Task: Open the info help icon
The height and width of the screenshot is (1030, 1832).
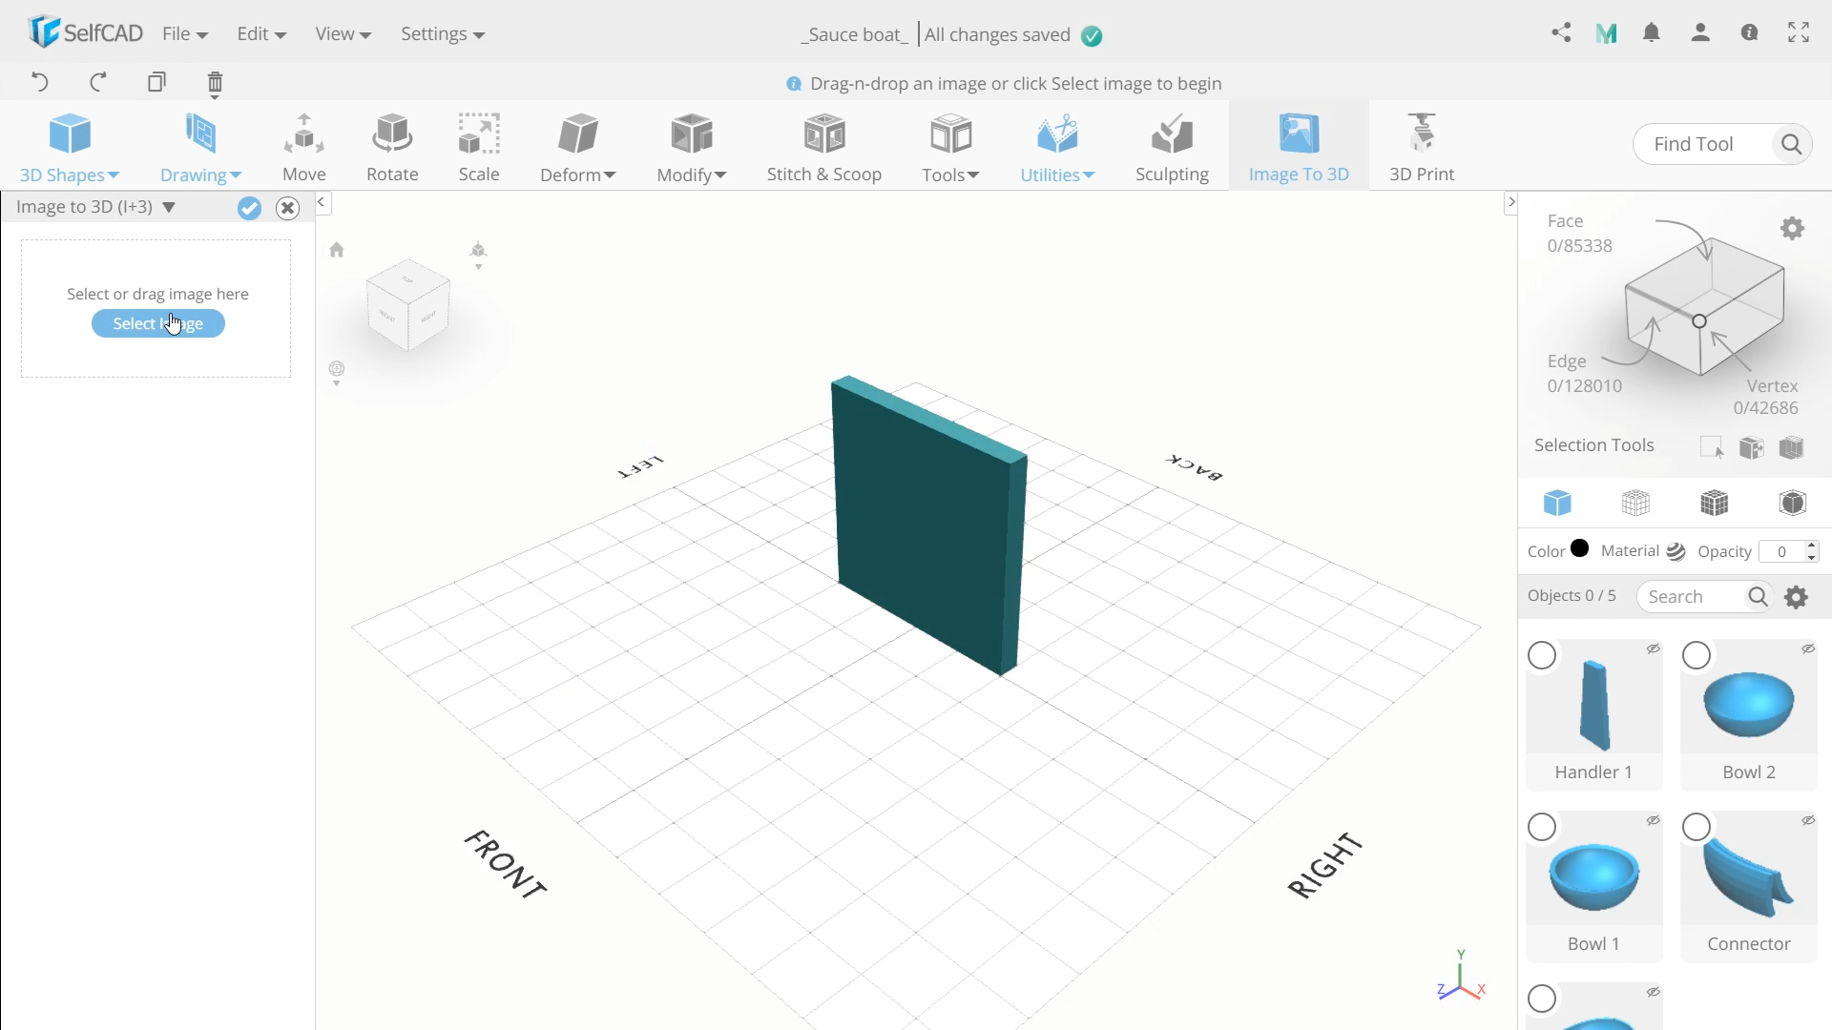Action: click(x=1749, y=33)
